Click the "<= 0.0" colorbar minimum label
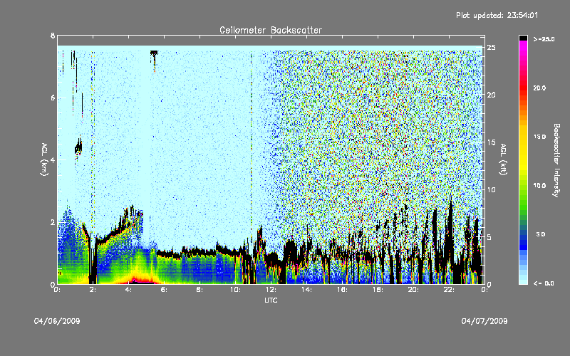The image size is (570, 356). (x=544, y=283)
